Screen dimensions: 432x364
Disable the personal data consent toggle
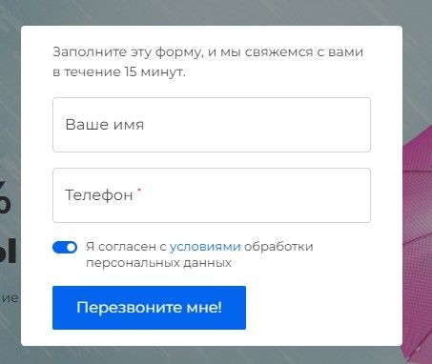65,247
